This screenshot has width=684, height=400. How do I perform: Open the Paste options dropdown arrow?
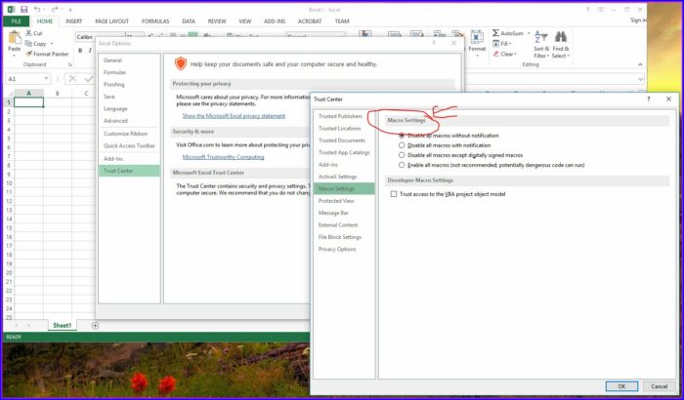15,56
